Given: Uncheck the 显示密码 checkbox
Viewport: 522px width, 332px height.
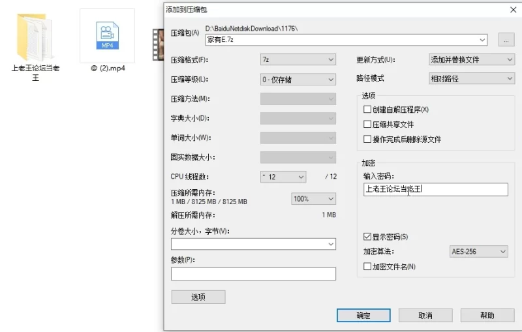Looking at the screenshot, I should tap(367, 237).
